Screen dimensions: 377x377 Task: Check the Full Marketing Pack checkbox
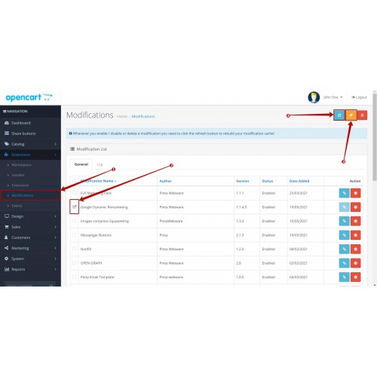pyautogui.click(x=75, y=193)
